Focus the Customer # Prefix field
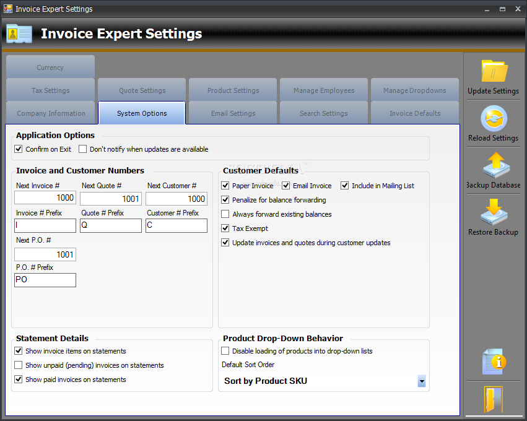Image resolution: width=527 pixels, height=421 pixels. click(176, 225)
